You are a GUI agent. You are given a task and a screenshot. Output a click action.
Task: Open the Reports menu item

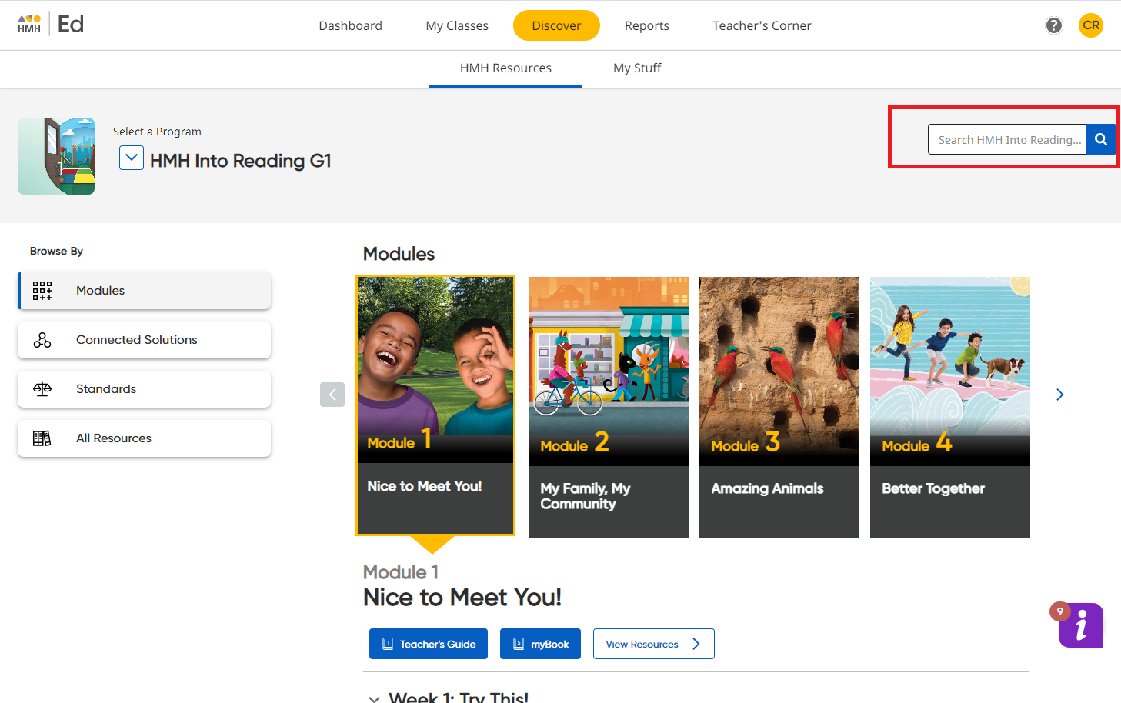pos(646,25)
